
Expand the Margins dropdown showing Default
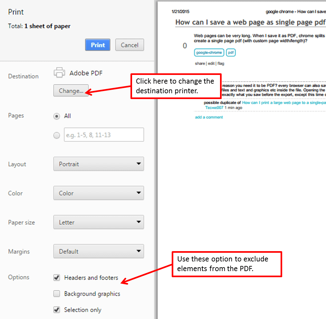99,251
